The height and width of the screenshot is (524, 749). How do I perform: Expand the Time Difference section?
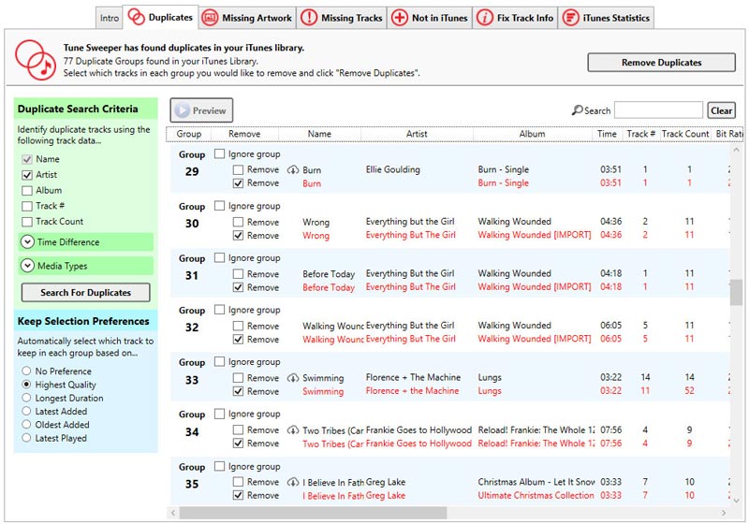tap(26, 242)
